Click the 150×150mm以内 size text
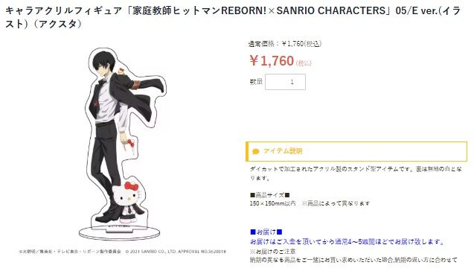Viewport: 474px width, 277px height. (272, 203)
